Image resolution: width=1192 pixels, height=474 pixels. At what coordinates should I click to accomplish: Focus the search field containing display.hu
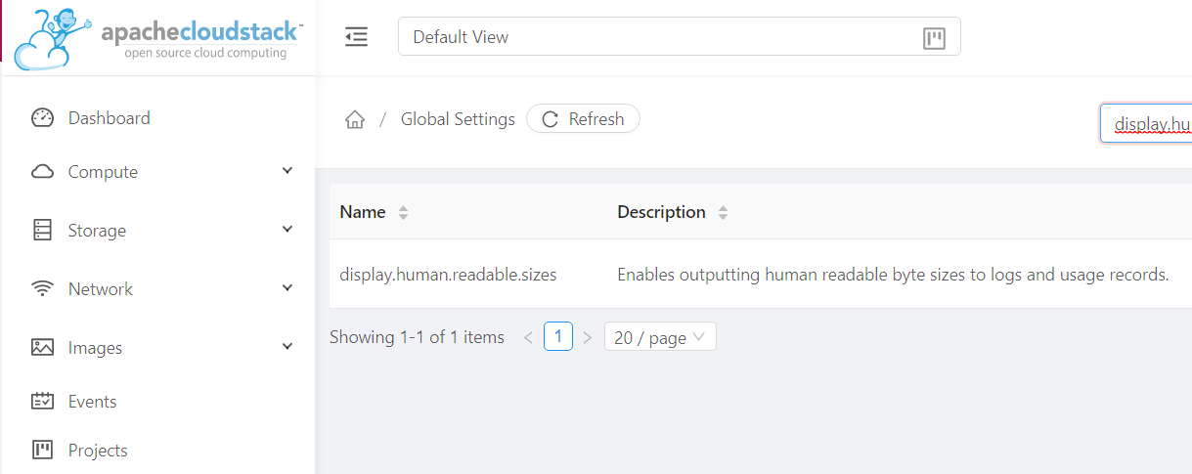coord(1146,124)
